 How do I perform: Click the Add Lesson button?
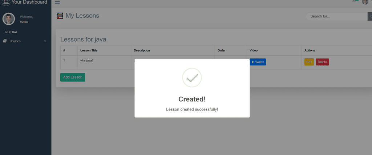73,77
